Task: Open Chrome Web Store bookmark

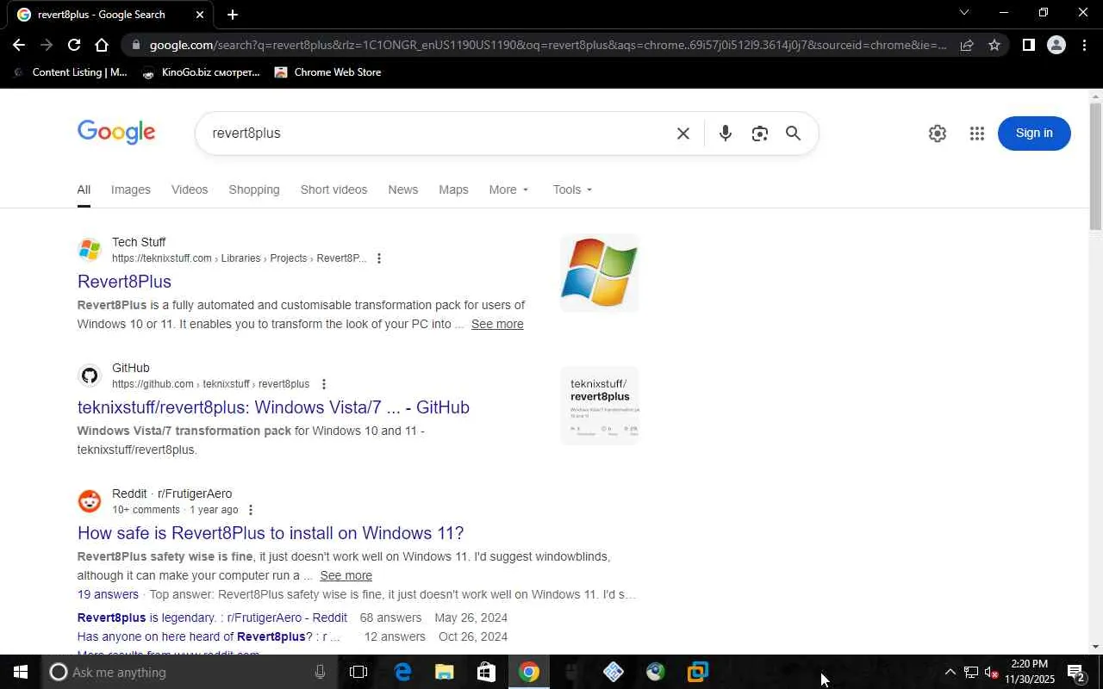Action: click(327, 72)
